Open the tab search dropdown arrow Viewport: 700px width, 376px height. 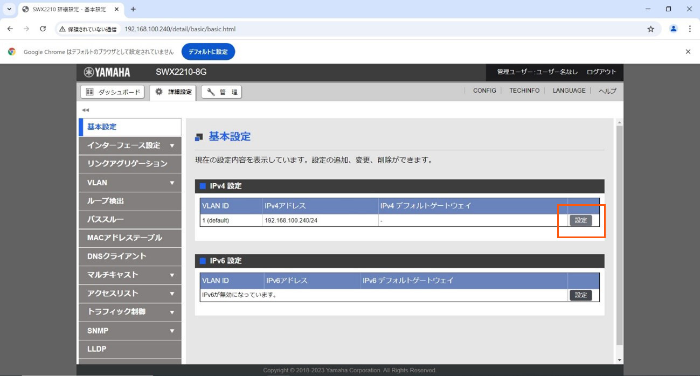point(9,9)
